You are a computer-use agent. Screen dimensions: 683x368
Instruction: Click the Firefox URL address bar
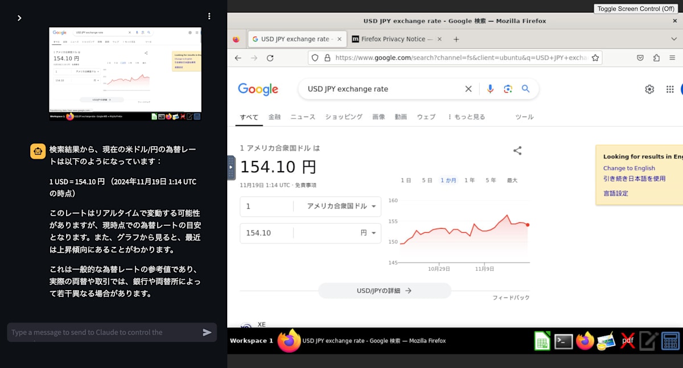(x=461, y=58)
